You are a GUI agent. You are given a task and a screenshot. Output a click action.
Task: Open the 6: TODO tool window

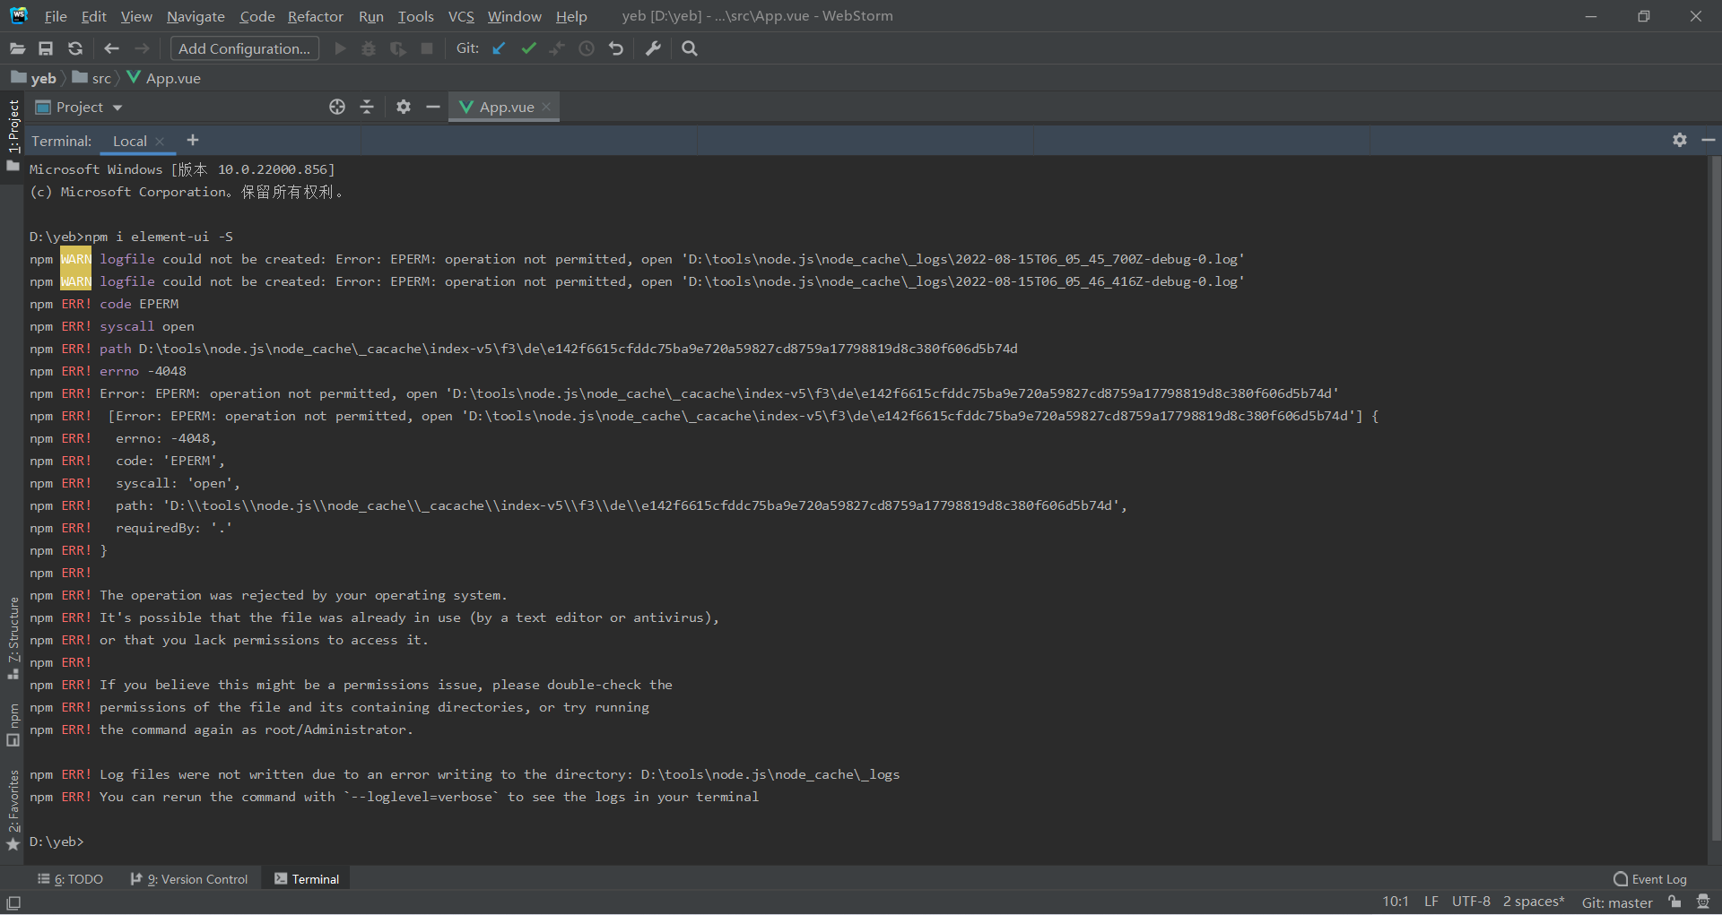(x=70, y=879)
